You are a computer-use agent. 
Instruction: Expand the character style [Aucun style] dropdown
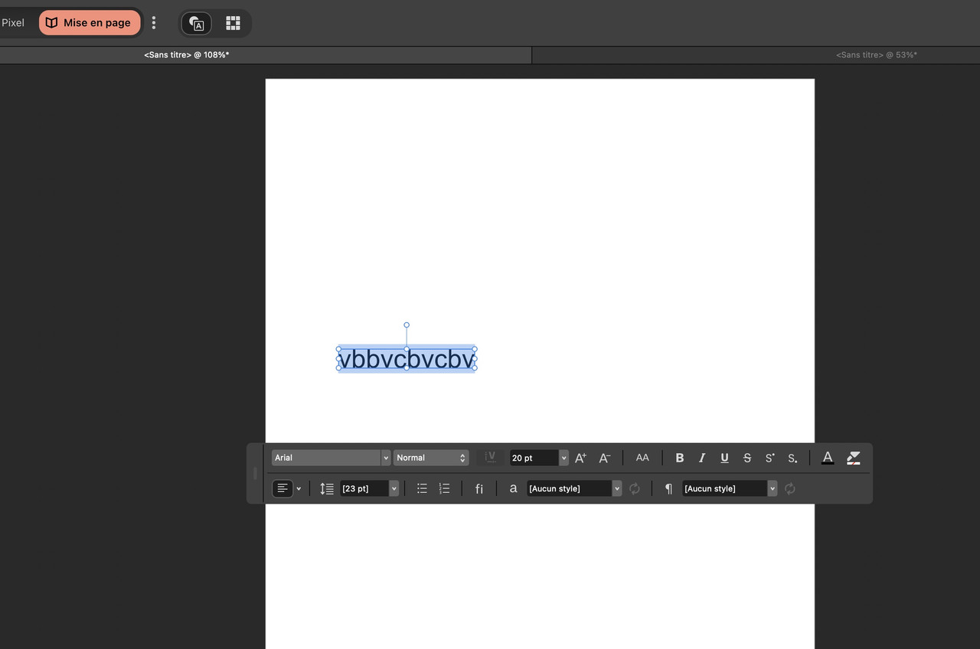pyautogui.click(x=617, y=488)
